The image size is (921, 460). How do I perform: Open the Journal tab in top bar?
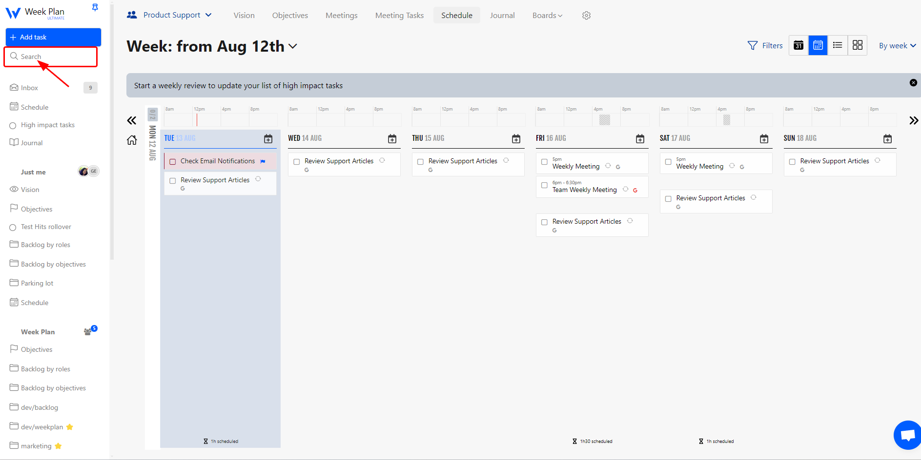pos(502,16)
